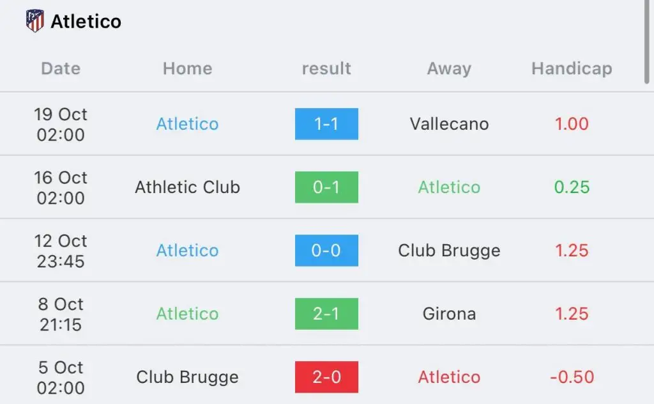
Task: Click the 1.00 handicap value
Action: [x=572, y=124]
